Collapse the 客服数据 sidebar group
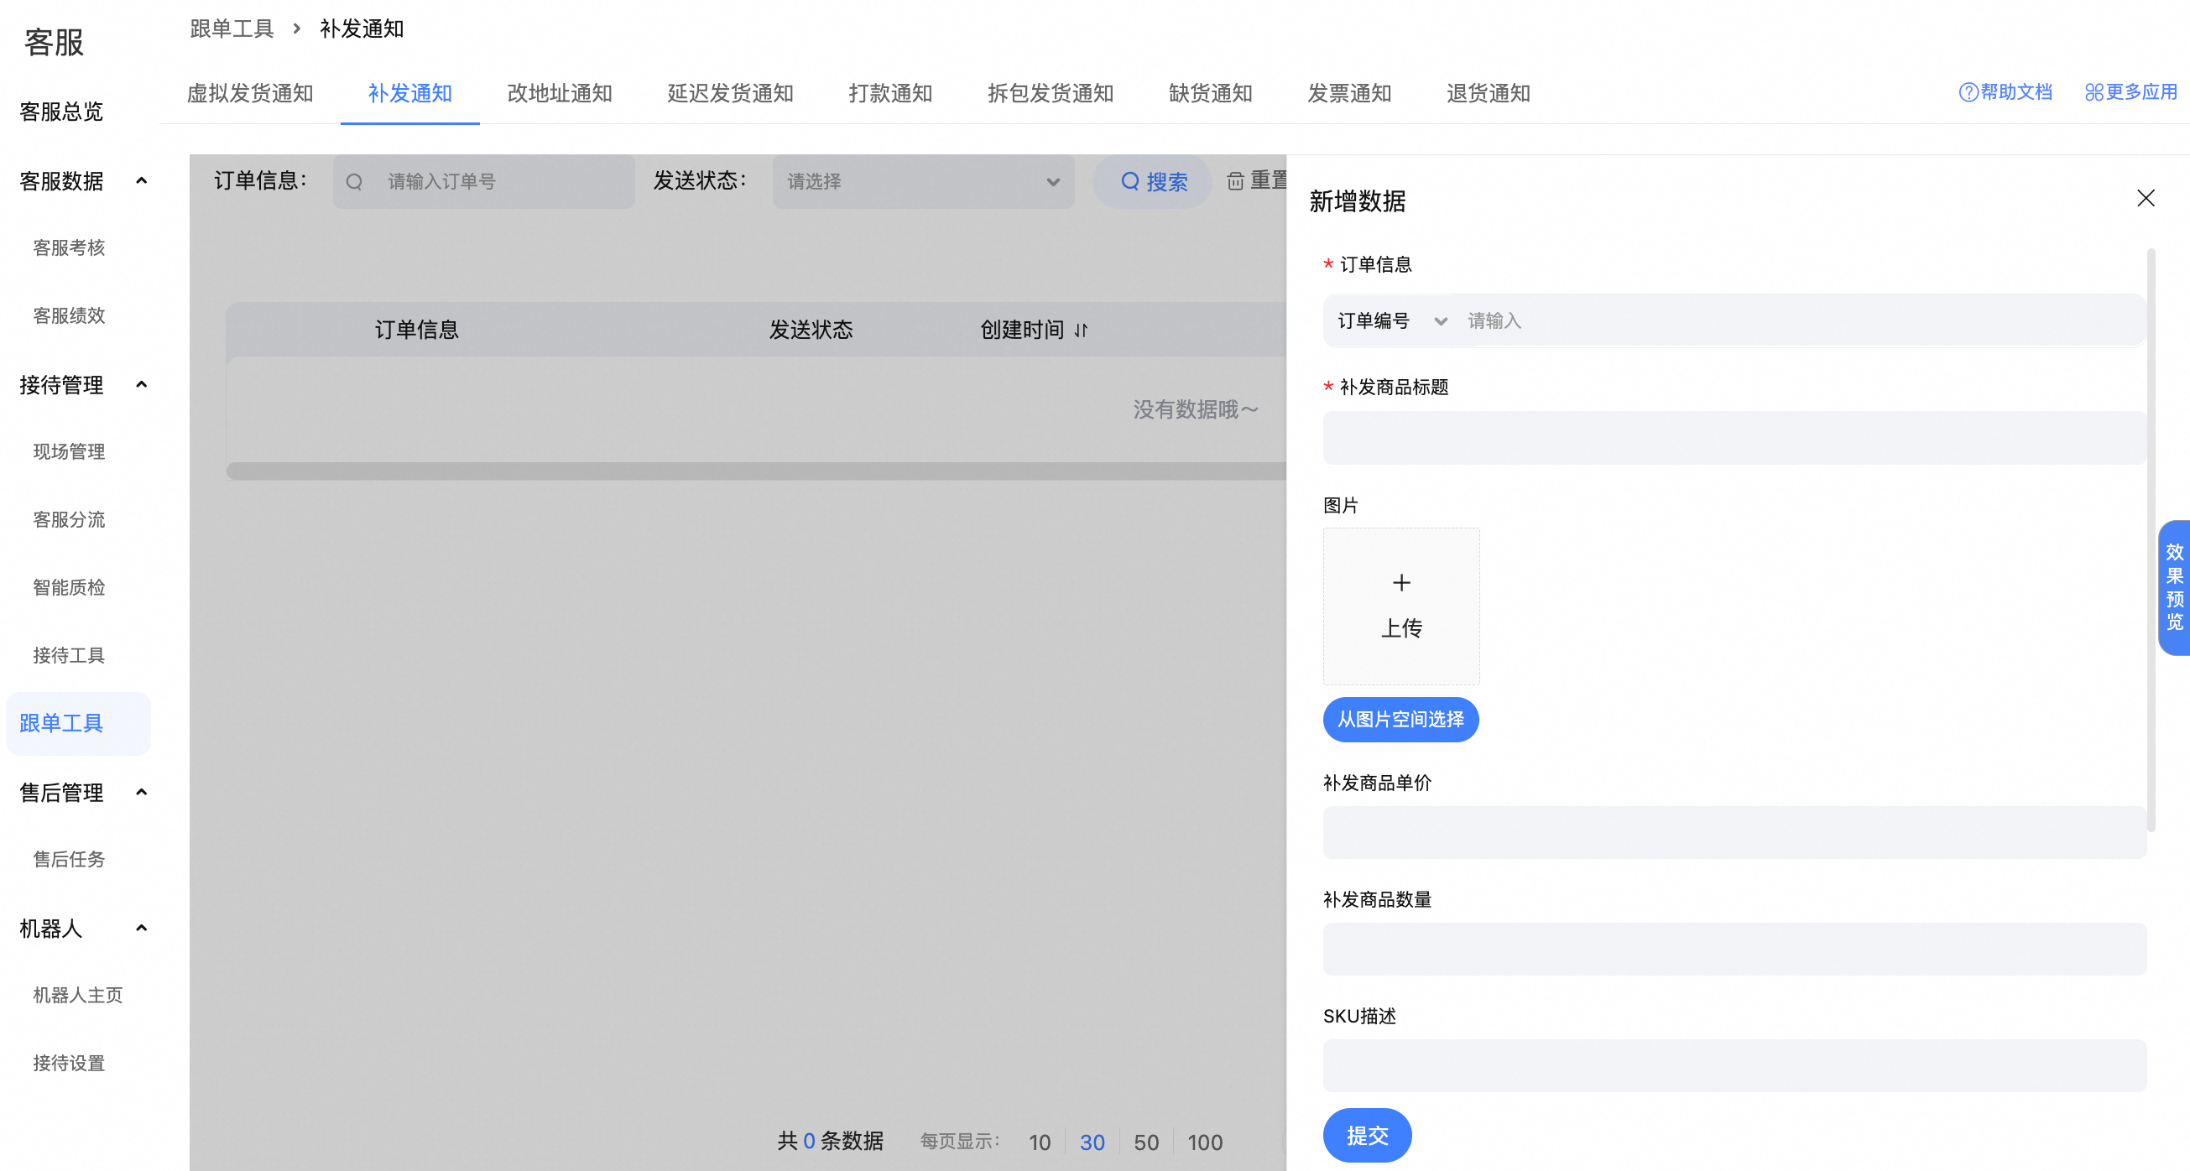The width and height of the screenshot is (2190, 1171). (x=141, y=181)
